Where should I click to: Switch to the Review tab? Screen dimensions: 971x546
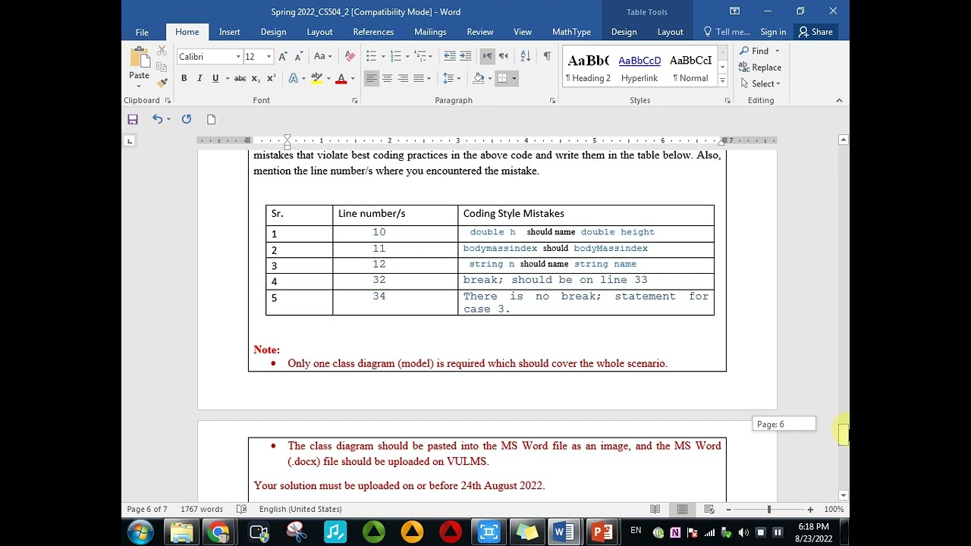[x=480, y=32]
